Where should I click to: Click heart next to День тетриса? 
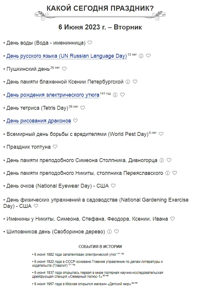(83, 108)
